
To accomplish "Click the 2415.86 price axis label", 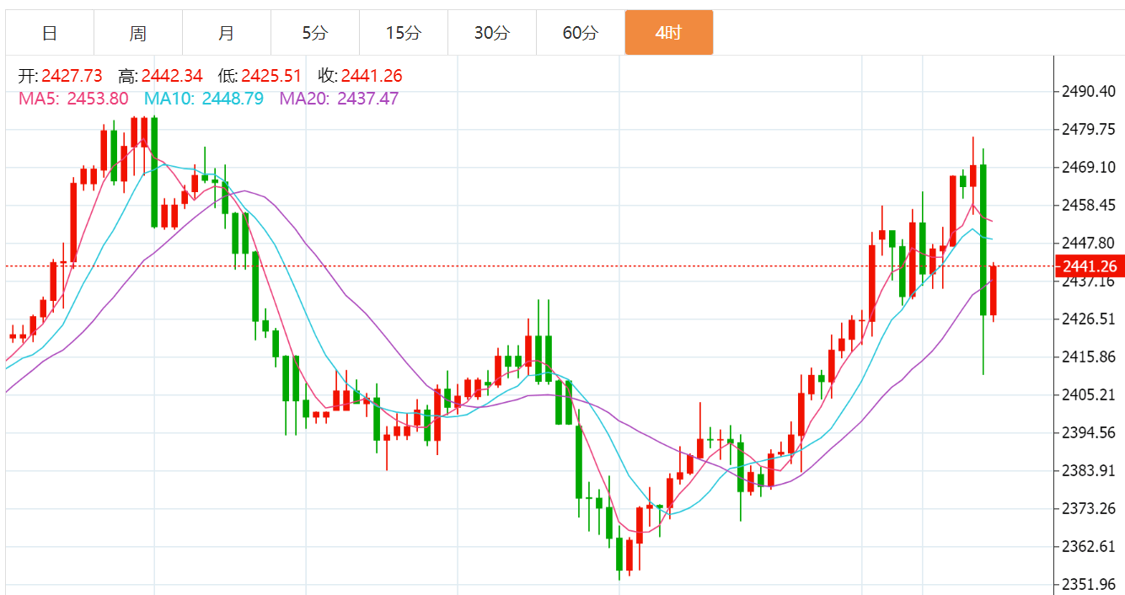I will (1089, 356).
